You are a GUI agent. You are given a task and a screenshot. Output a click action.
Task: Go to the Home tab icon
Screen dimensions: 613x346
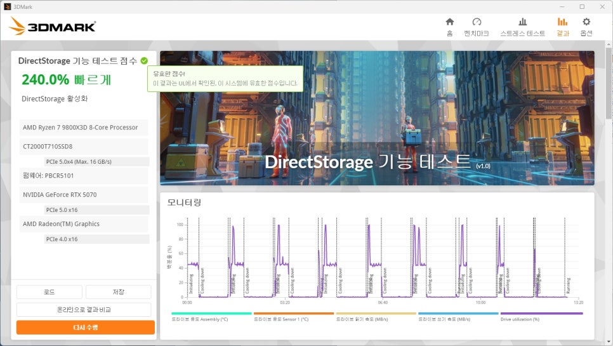[449, 22]
